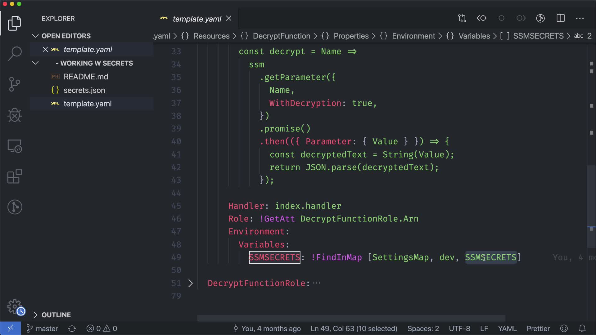
Task: Collapse the WORKING W SECRETS folder
Action: pos(35,63)
